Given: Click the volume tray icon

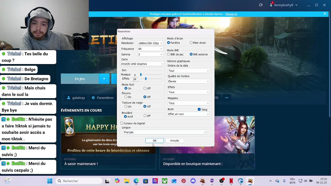Looking at the screenshot, I should click(x=305, y=181).
